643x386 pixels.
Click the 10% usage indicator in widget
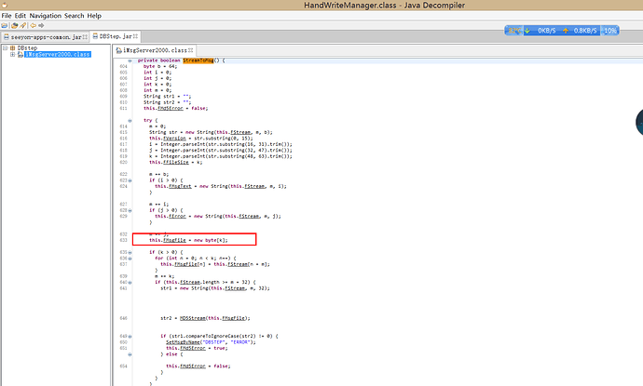coord(610,31)
